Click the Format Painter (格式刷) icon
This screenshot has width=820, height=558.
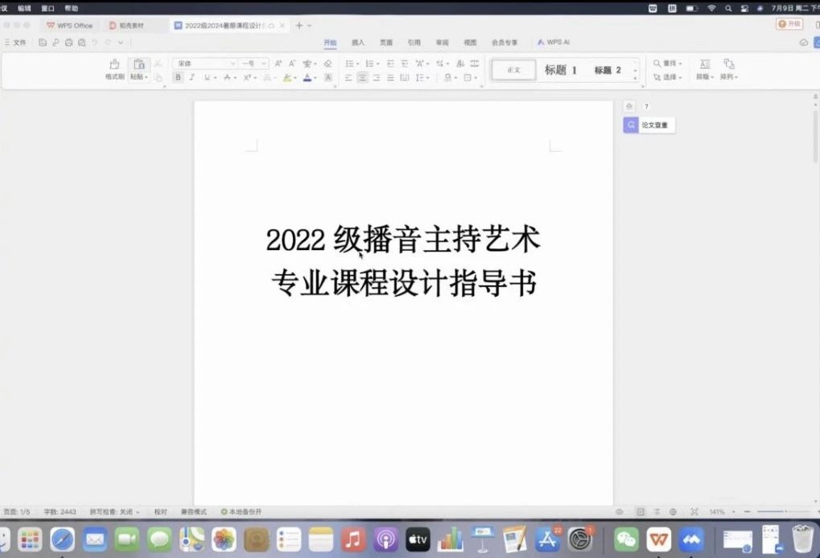coord(114,64)
